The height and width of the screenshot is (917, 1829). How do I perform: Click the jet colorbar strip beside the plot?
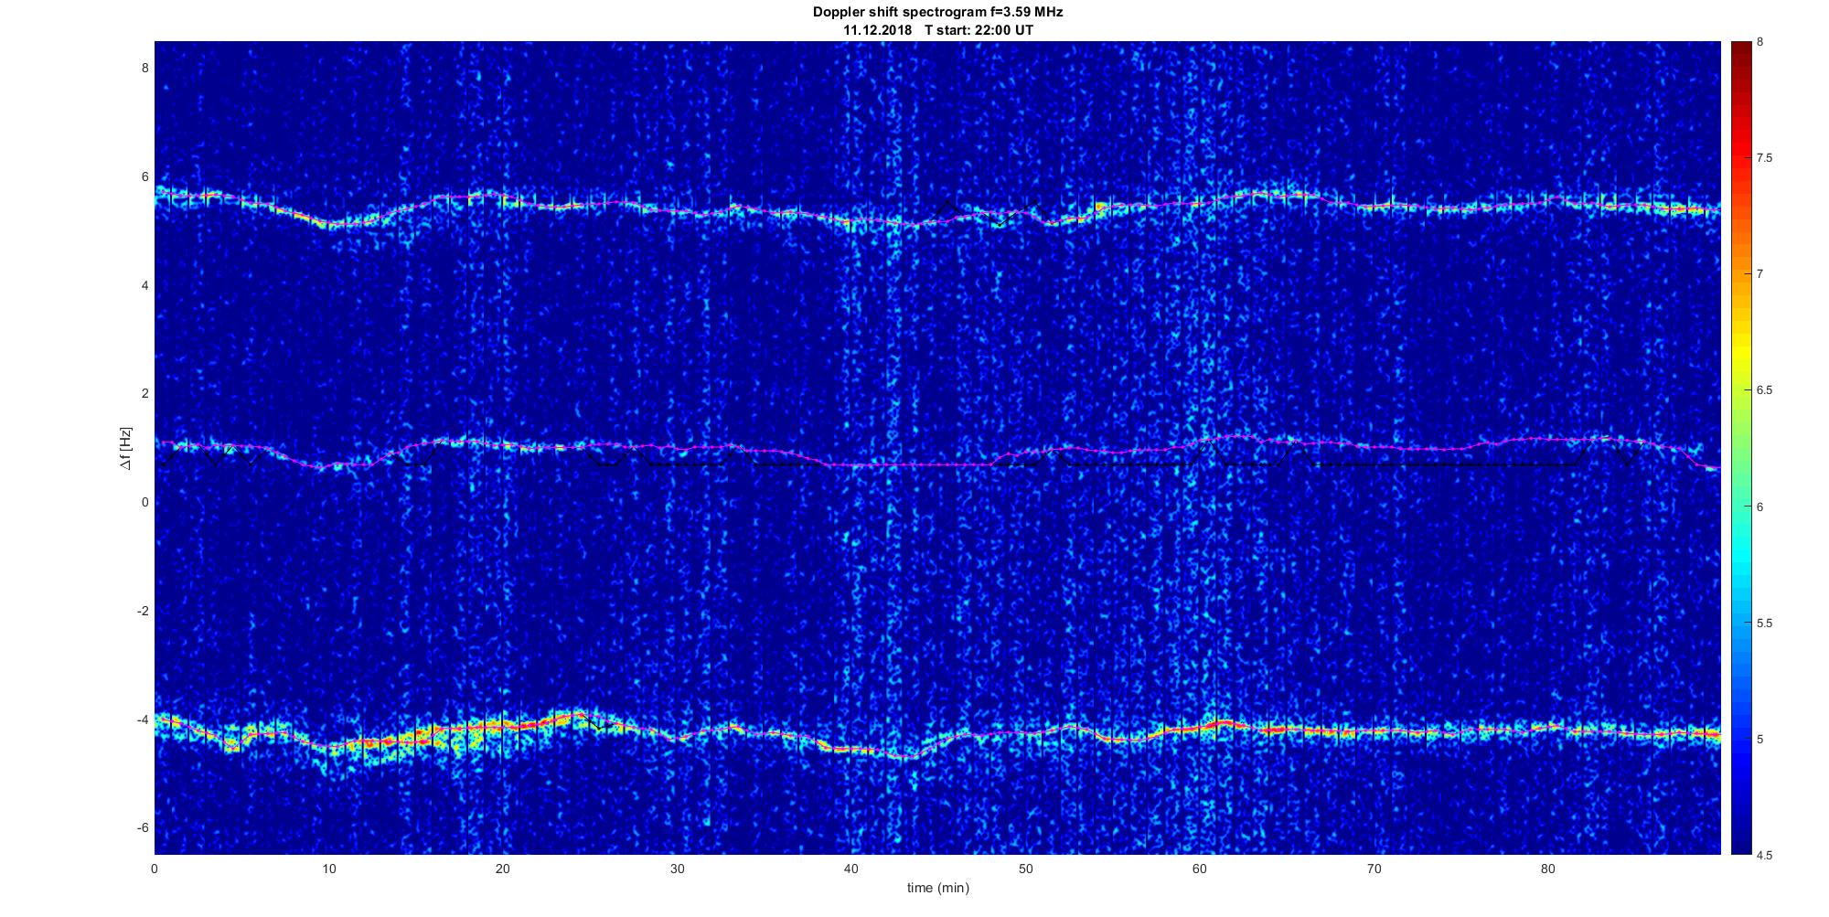pyautogui.click(x=1741, y=448)
